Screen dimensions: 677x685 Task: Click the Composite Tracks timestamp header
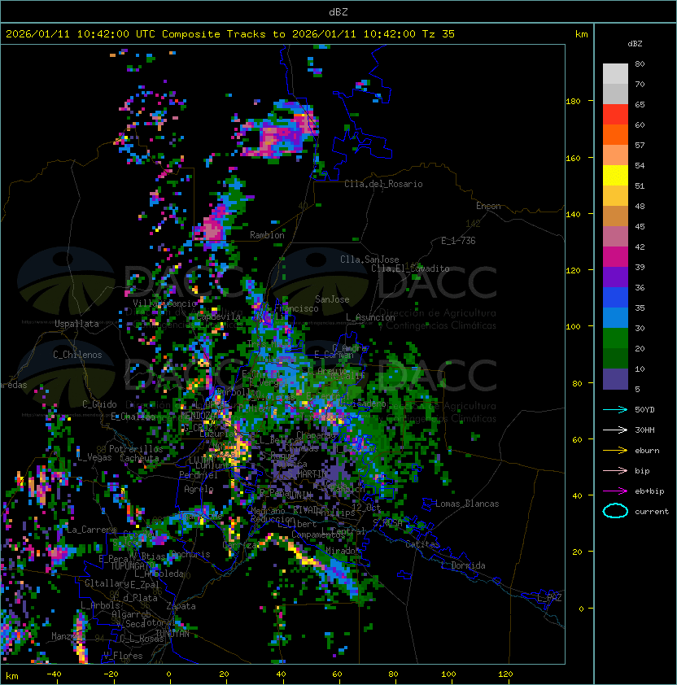tap(230, 34)
